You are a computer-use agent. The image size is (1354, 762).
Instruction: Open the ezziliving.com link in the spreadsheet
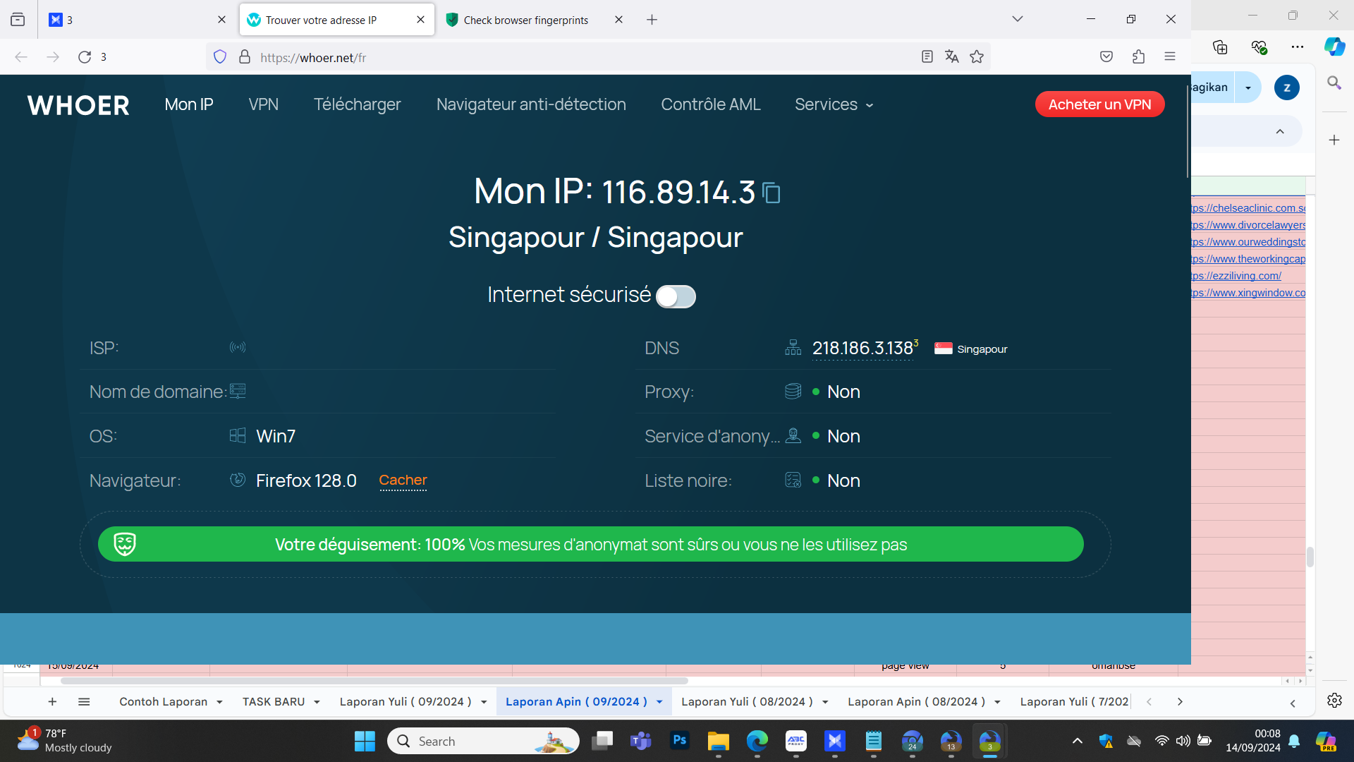click(1237, 276)
